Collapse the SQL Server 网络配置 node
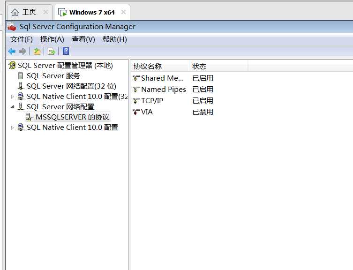The image size is (353, 270). [x=12, y=107]
